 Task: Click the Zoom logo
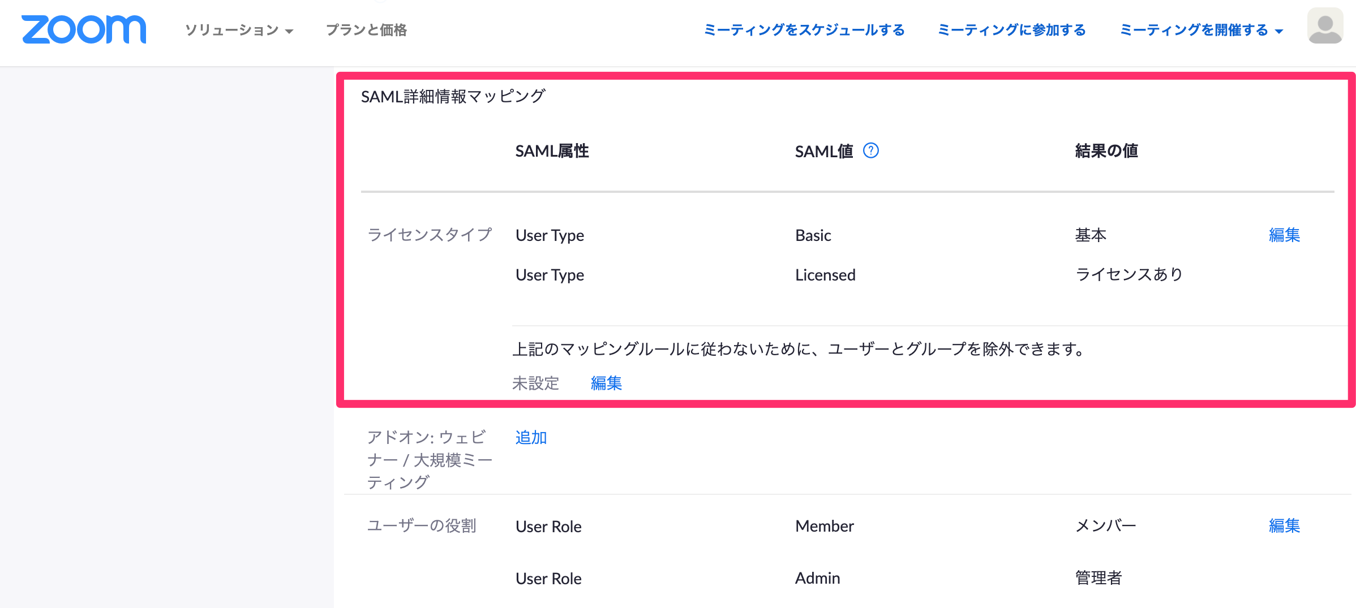click(x=84, y=29)
